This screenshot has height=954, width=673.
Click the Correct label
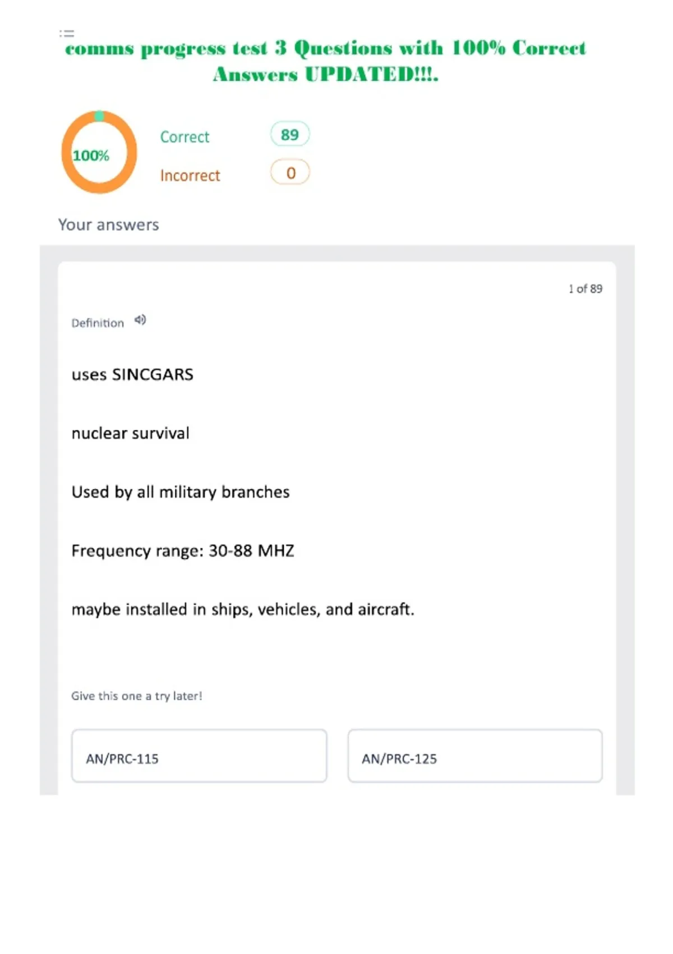(x=185, y=137)
